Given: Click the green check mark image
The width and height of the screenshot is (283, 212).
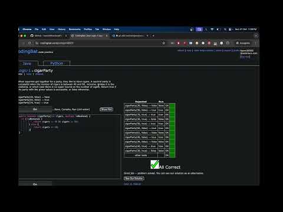Looking at the screenshot, I should pyautogui.click(x=154, y=164).
